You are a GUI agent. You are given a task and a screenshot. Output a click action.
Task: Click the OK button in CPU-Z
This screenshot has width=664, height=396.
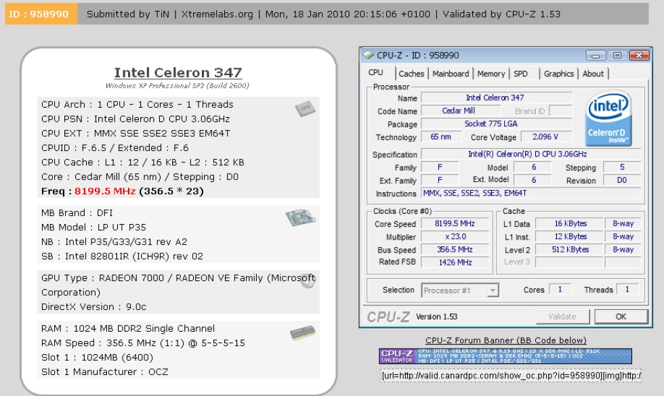pos(621,317)
